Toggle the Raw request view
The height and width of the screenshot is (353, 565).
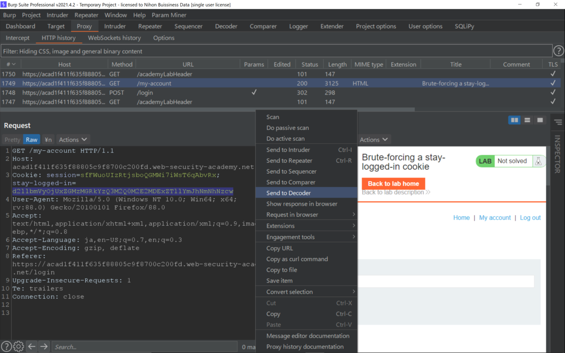32,140
